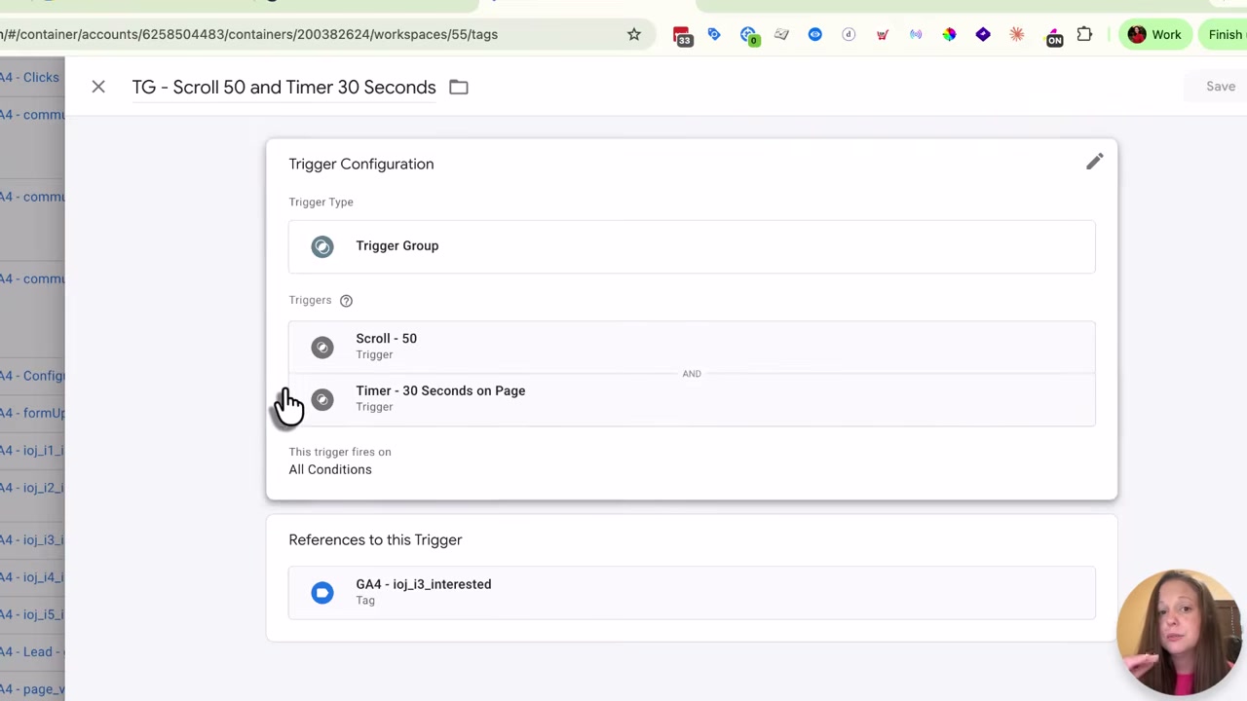Click the purple broadcast signal extension icon

pos(916,34)
